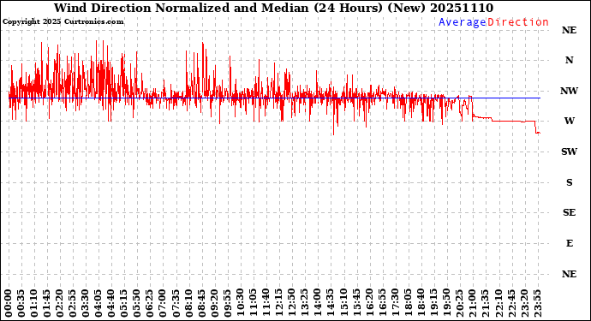591x321 pixels.
Task: Select the top NE axis label
Action: [569, 30]
